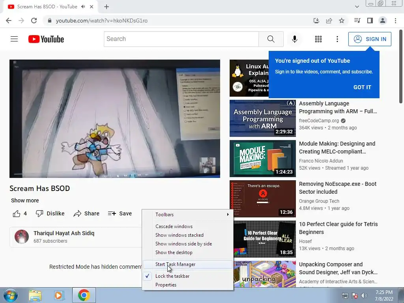Open a new tab with plus button

[107, 7]
